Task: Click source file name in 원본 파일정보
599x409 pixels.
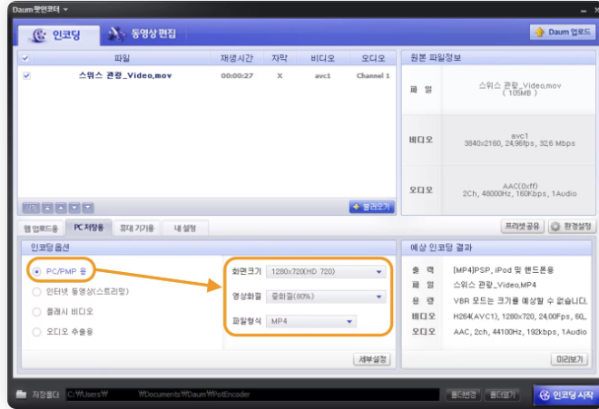Action: pyautogui.click(x=520, y=85)
